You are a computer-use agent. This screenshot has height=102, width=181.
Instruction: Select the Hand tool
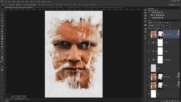[x=2, y=57]
